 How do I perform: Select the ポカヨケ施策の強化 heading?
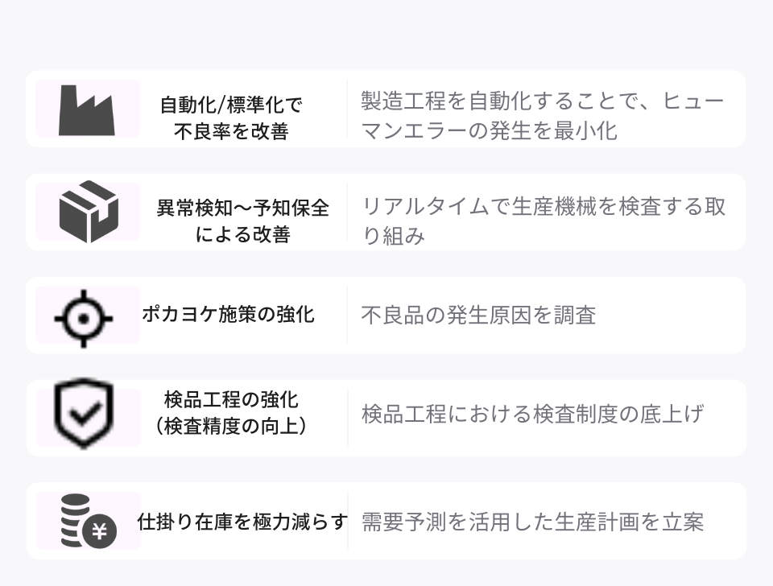coord(228,314)
